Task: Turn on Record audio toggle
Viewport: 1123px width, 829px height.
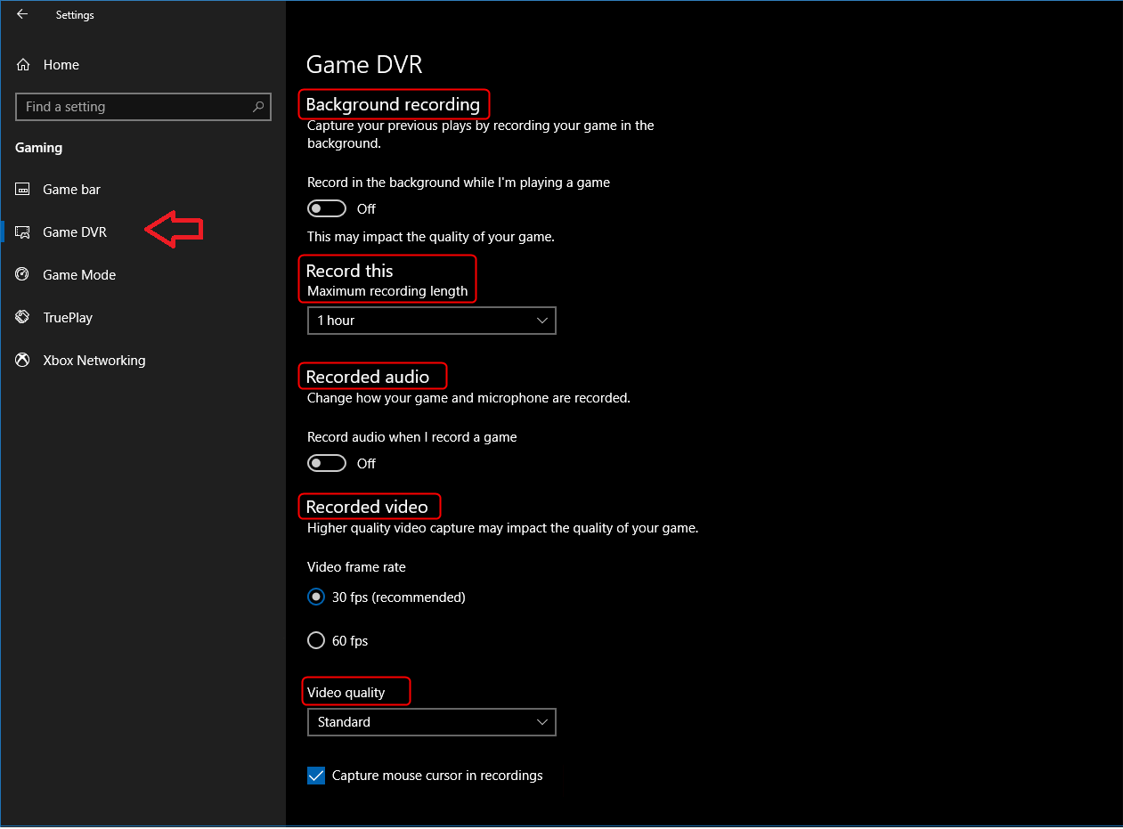Action: 327,463
